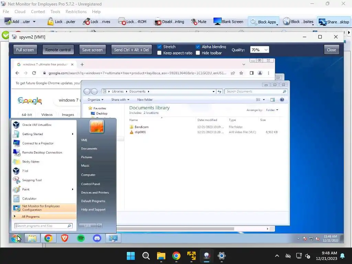352x264 pixels.
Task: Click Add computer toolbar icon
Action: tap(8, 22)
